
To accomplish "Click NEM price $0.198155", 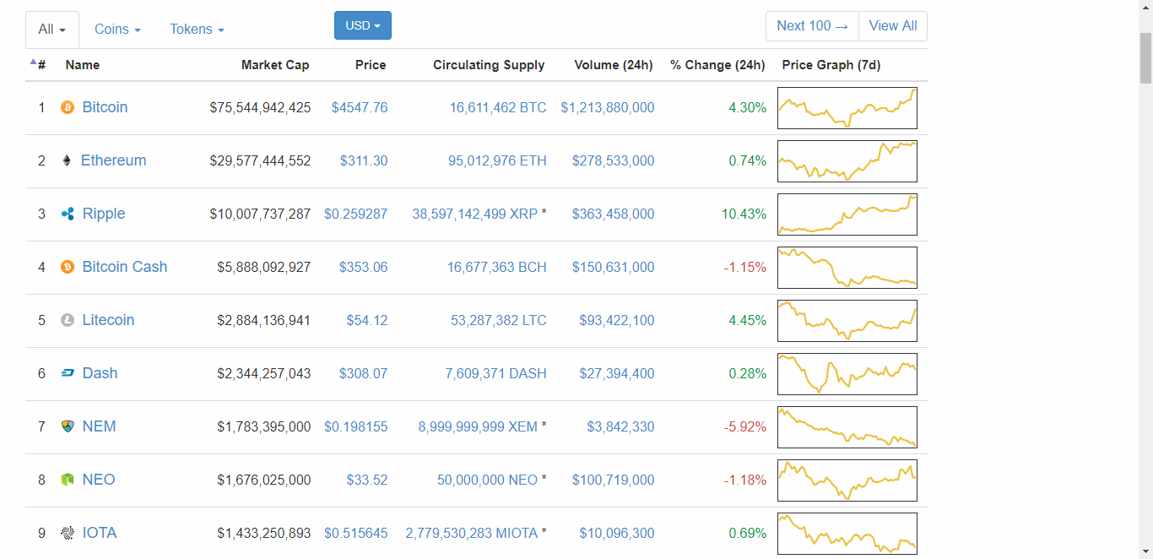I will [356, 427].
